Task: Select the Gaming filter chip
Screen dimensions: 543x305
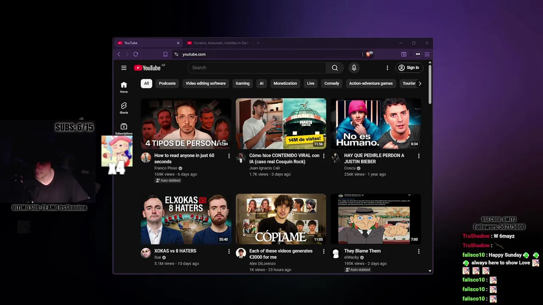Action: 243,83
